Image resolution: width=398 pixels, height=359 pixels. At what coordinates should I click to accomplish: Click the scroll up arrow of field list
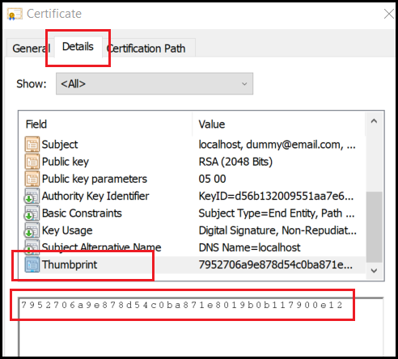coord(374,121)
